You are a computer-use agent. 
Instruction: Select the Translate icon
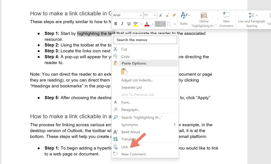115,139
